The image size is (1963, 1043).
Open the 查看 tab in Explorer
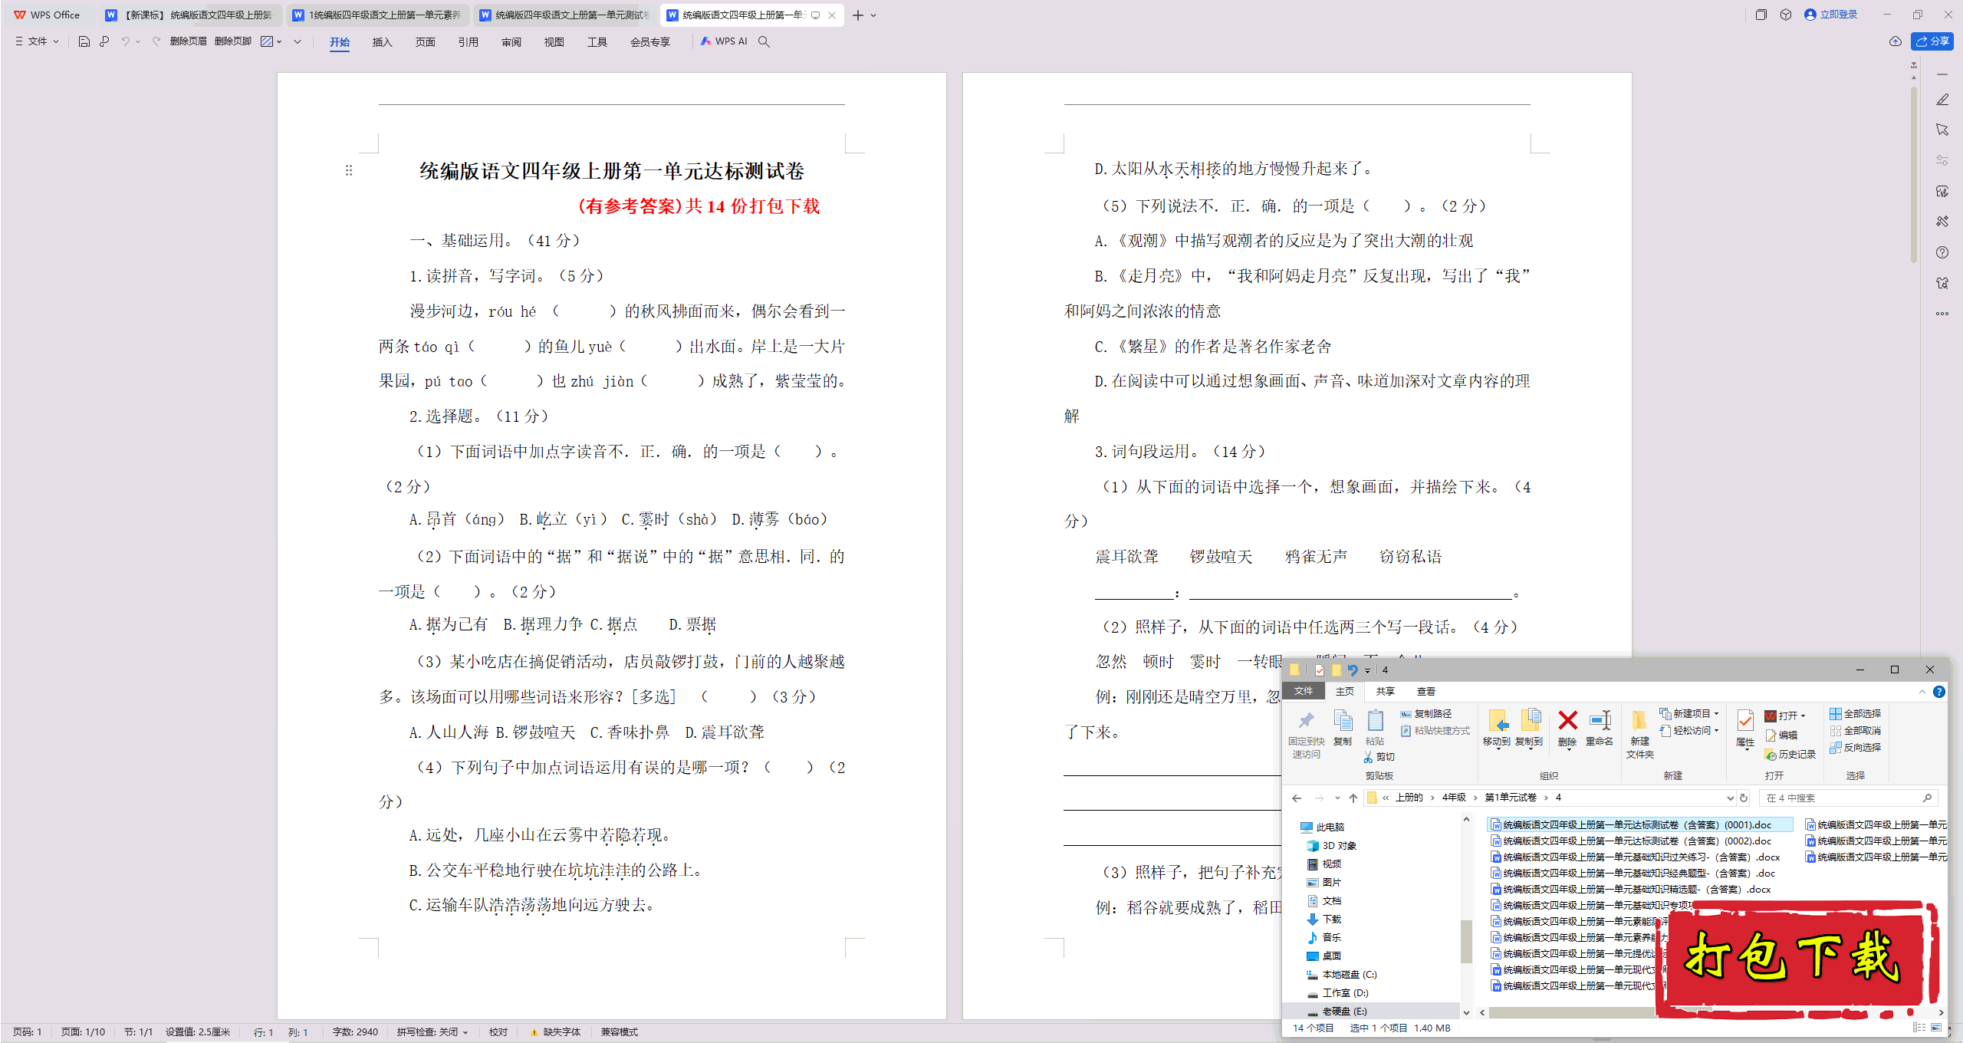(1426, 692)
